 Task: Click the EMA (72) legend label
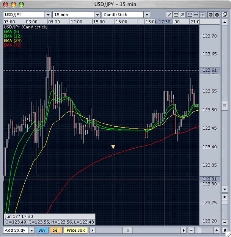tap(13, 45)
